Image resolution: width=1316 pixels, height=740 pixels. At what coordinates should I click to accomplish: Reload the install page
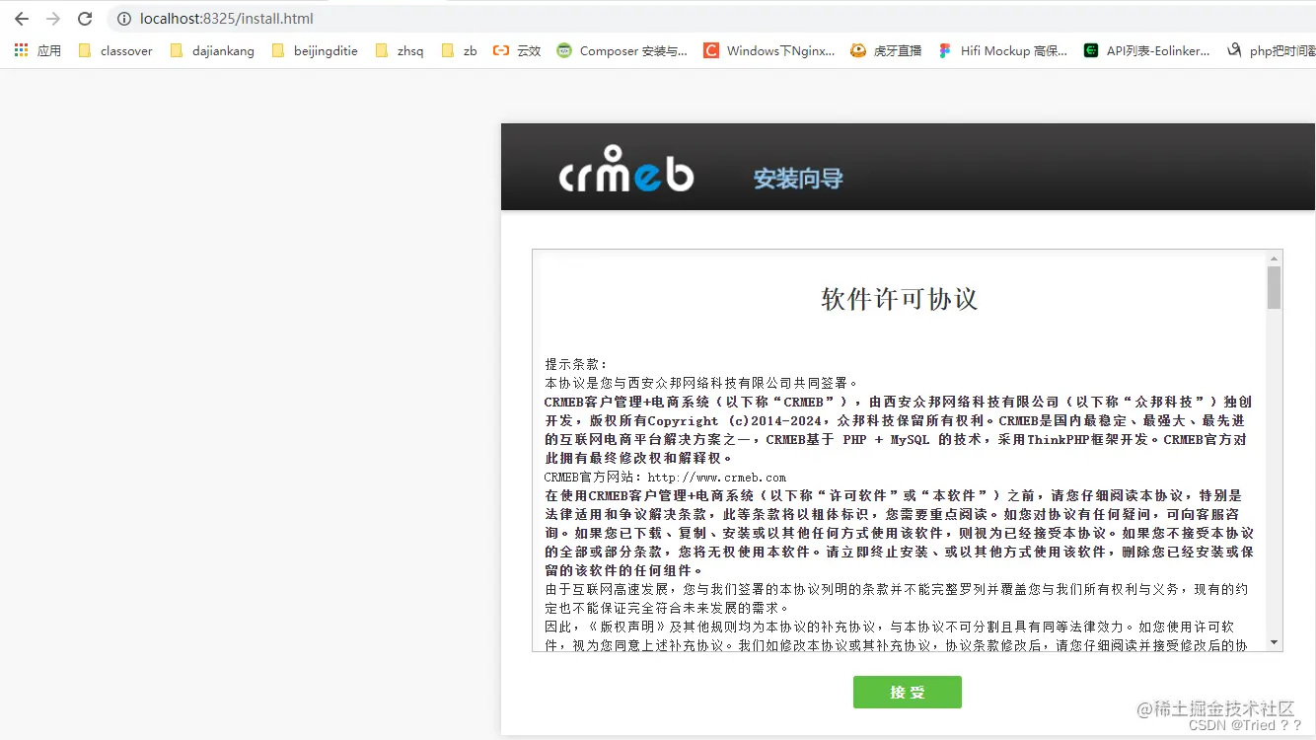tap(85, 18)
